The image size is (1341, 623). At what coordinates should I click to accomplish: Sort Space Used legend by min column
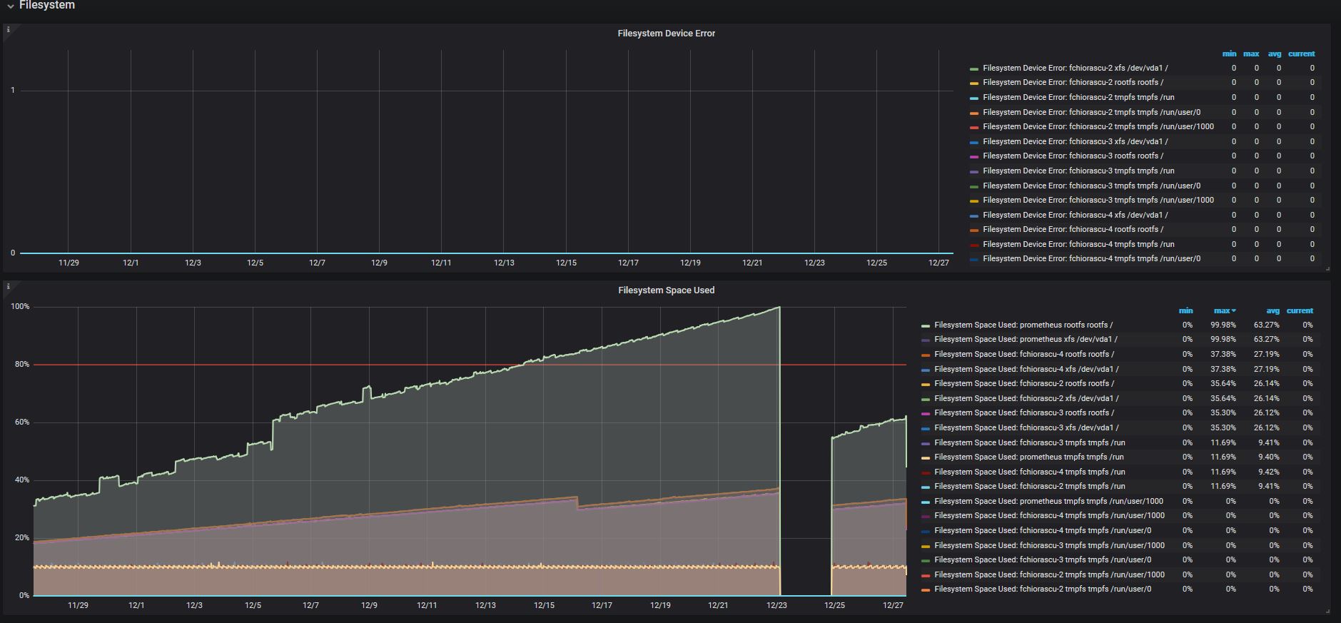coord(1185,310)
